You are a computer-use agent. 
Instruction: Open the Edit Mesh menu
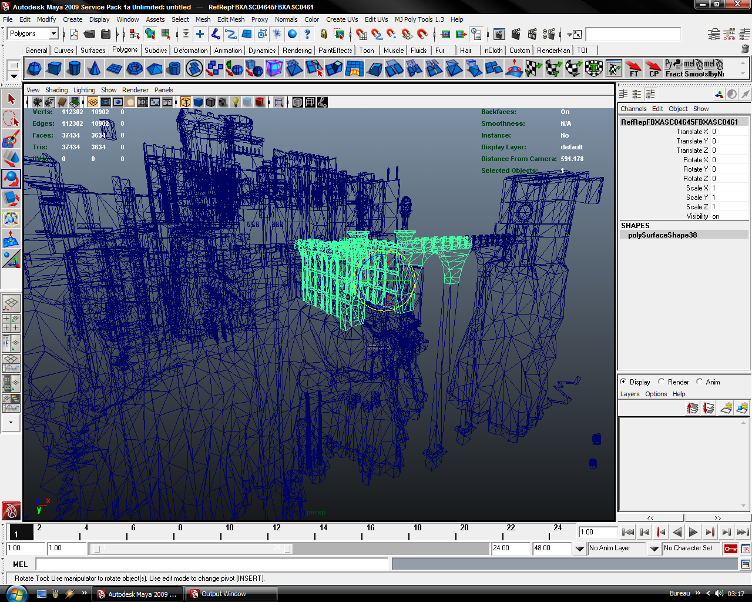(x=231, y=19)
